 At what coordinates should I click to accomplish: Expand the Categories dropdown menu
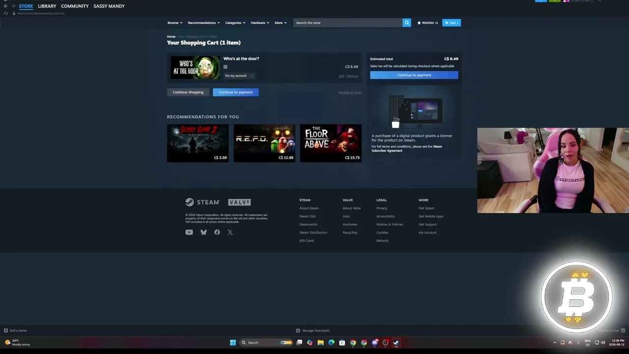(x=235, y=23)
